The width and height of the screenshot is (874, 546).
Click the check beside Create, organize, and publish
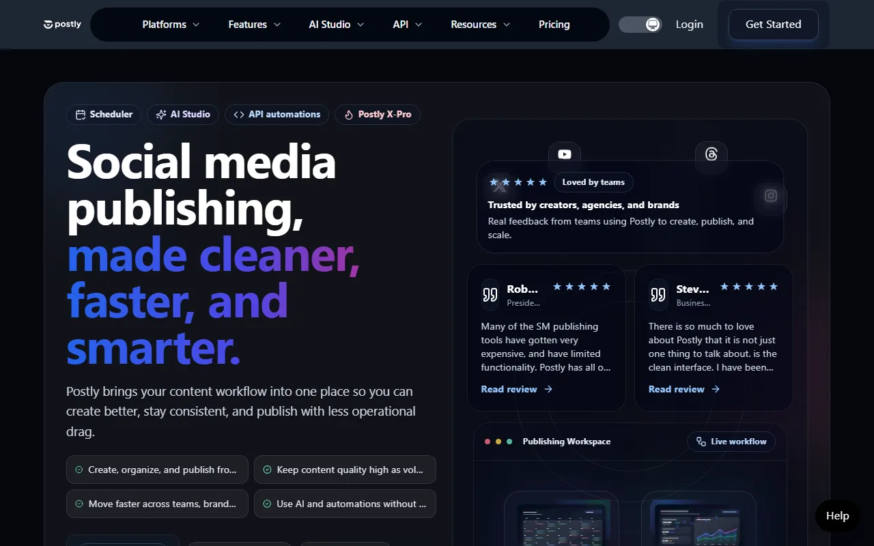tap(79, 470)
